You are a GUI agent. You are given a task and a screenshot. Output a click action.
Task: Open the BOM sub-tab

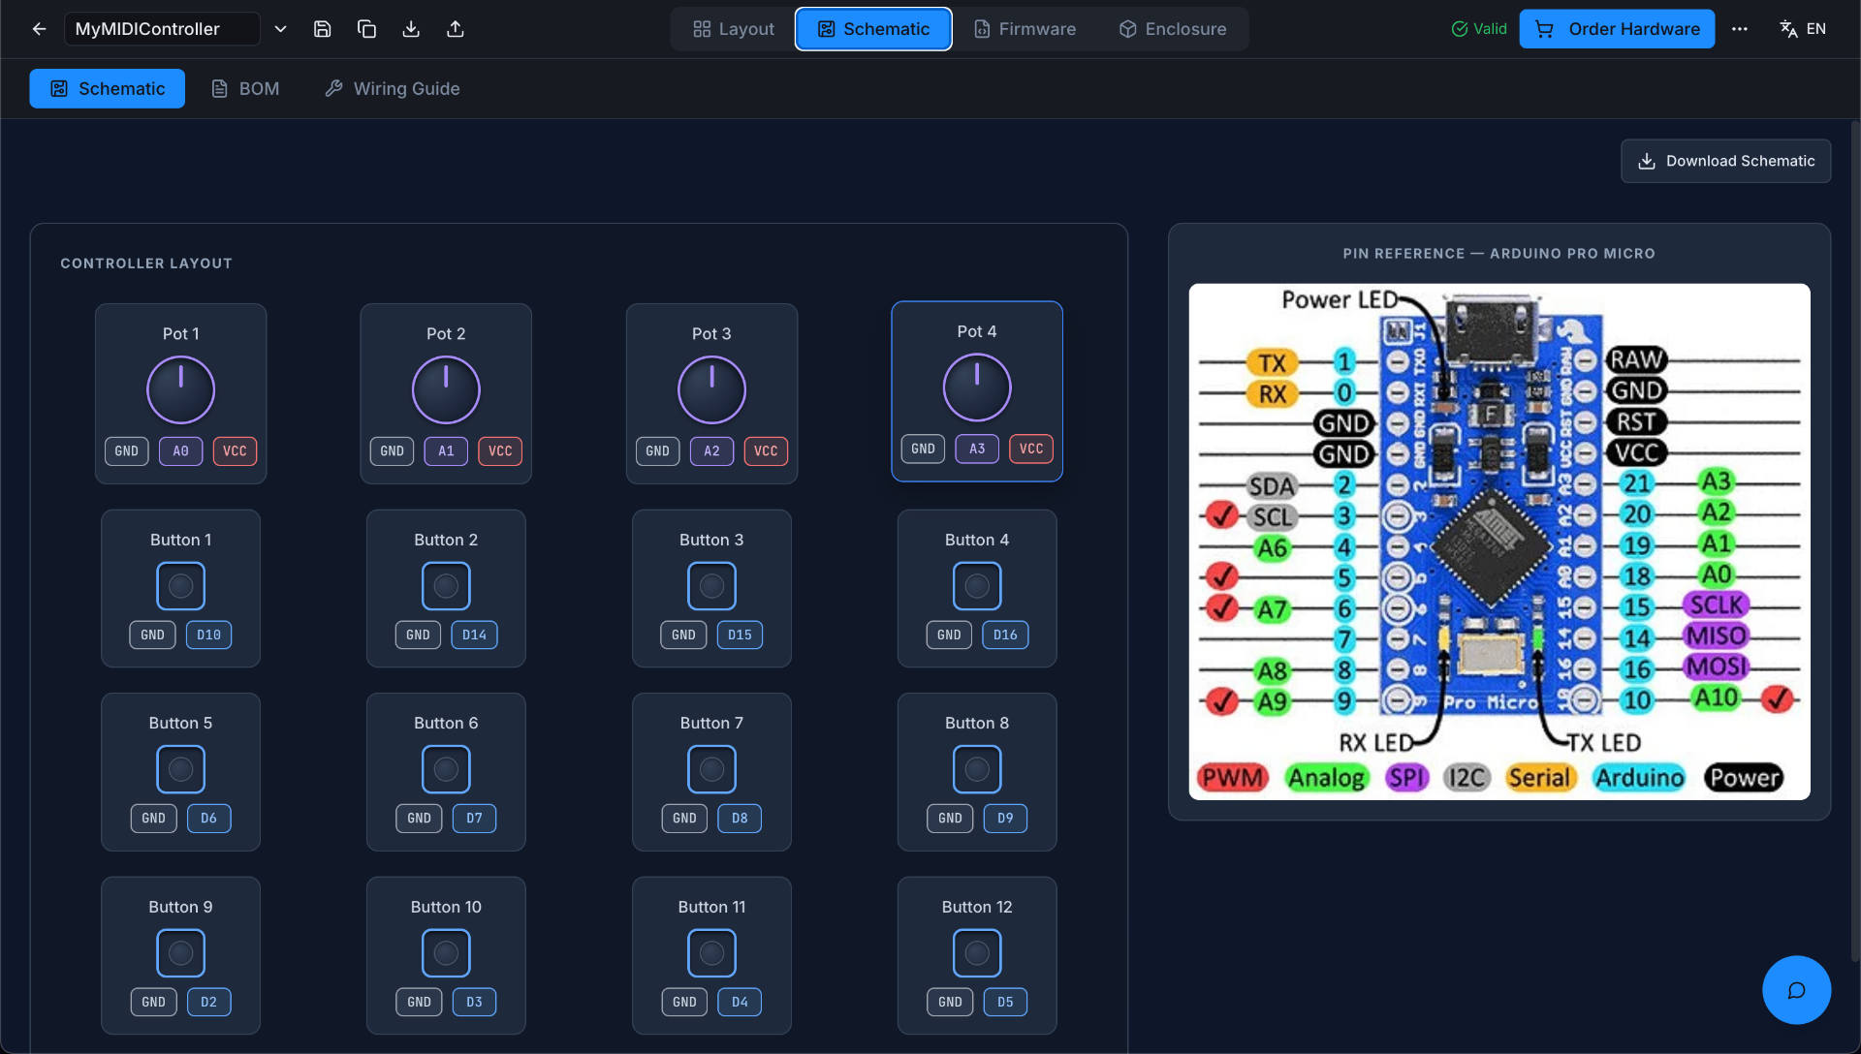[246, 88]
